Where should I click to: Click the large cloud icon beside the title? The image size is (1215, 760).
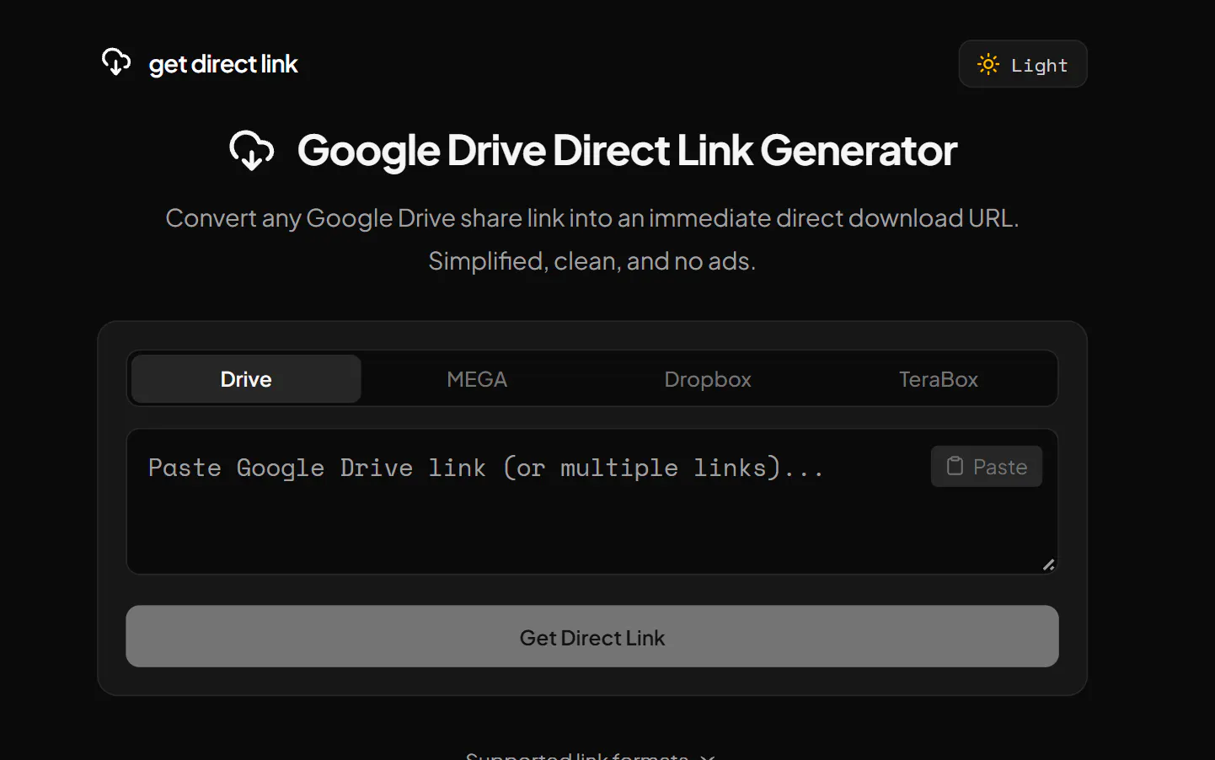point(252,151)
